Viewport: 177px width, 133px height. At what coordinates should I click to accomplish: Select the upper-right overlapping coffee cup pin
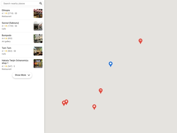[x=67, y=102]
